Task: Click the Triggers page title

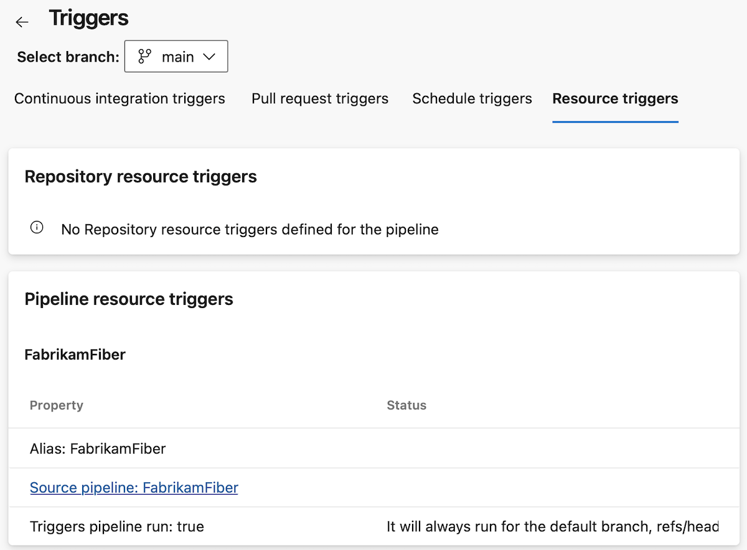Action: 88,19
